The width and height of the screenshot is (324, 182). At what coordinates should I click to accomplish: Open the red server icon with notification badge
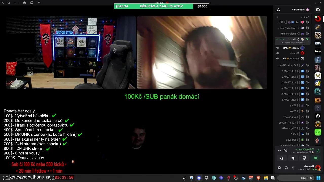pyautogui.click(x=318, y=19)
